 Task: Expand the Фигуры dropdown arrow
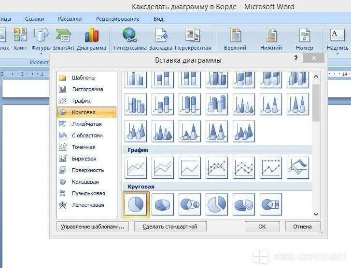click(41, 54)
